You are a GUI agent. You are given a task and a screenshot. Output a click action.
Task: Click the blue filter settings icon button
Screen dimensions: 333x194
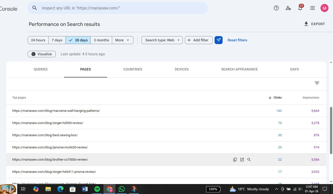[x=219, y=40]
